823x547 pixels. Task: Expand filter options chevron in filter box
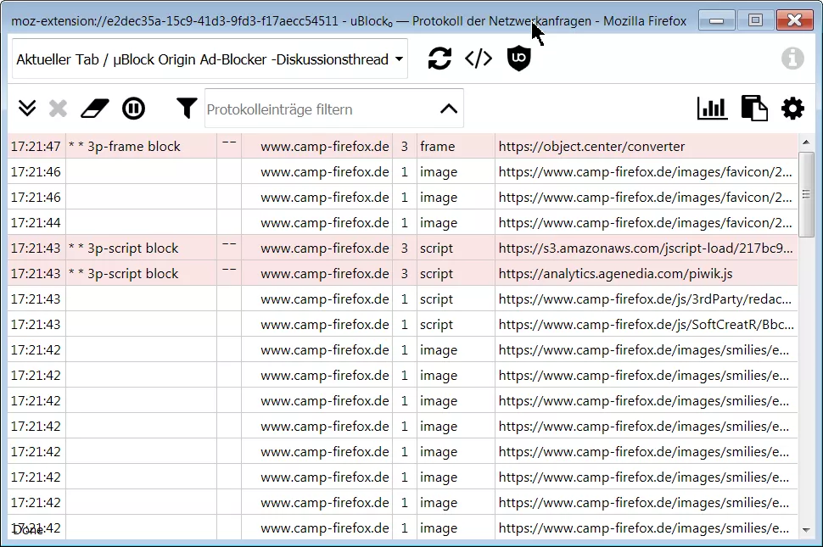(x=449, y=109)
